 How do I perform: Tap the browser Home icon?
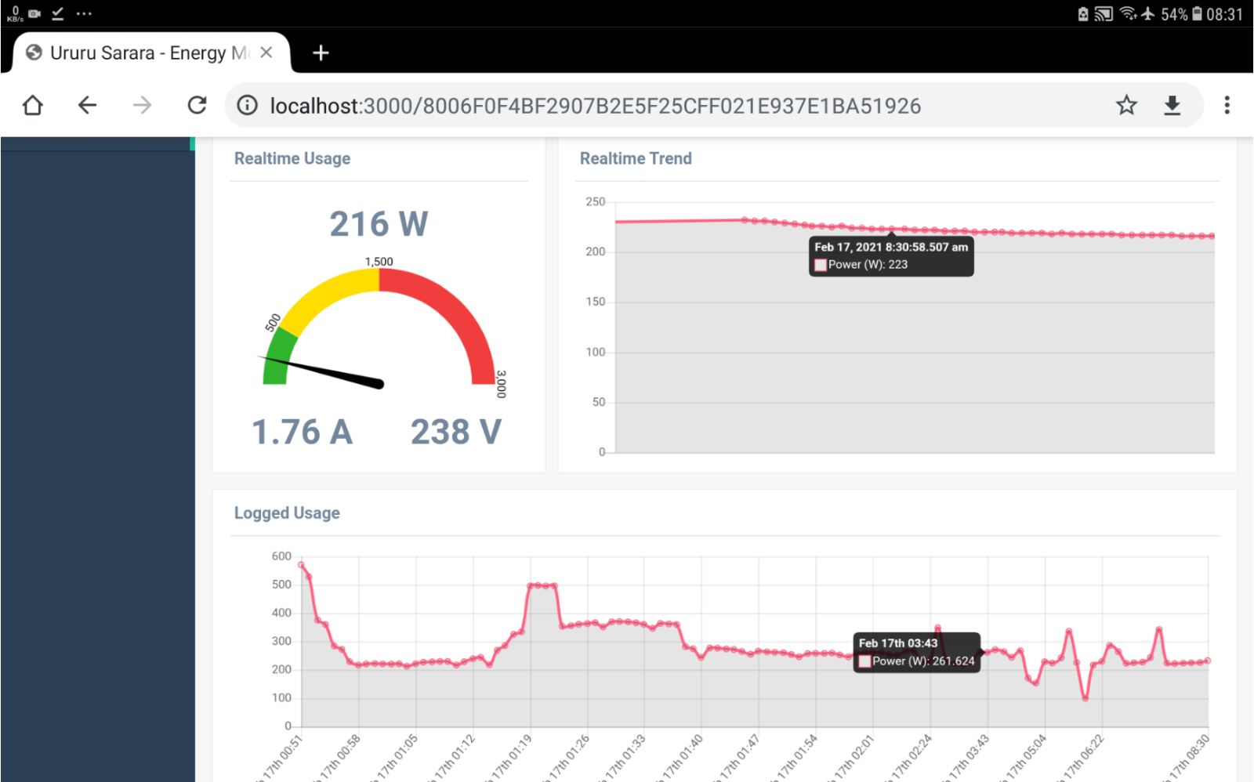pos(33,105)
